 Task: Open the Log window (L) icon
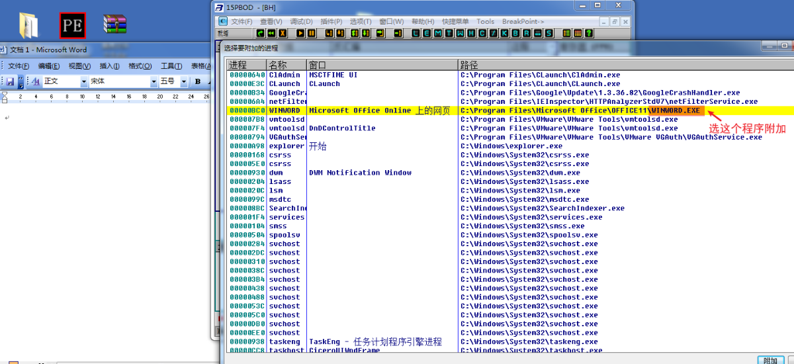[417, 33]
